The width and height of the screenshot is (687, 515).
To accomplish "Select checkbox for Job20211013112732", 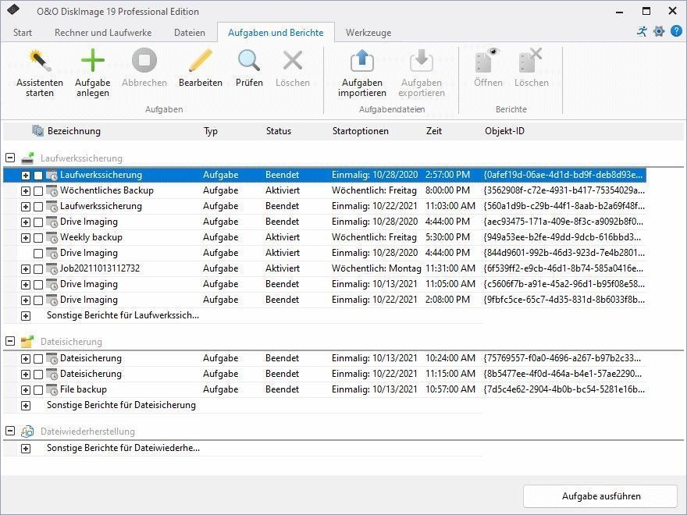I will click(x=38, y=269).
